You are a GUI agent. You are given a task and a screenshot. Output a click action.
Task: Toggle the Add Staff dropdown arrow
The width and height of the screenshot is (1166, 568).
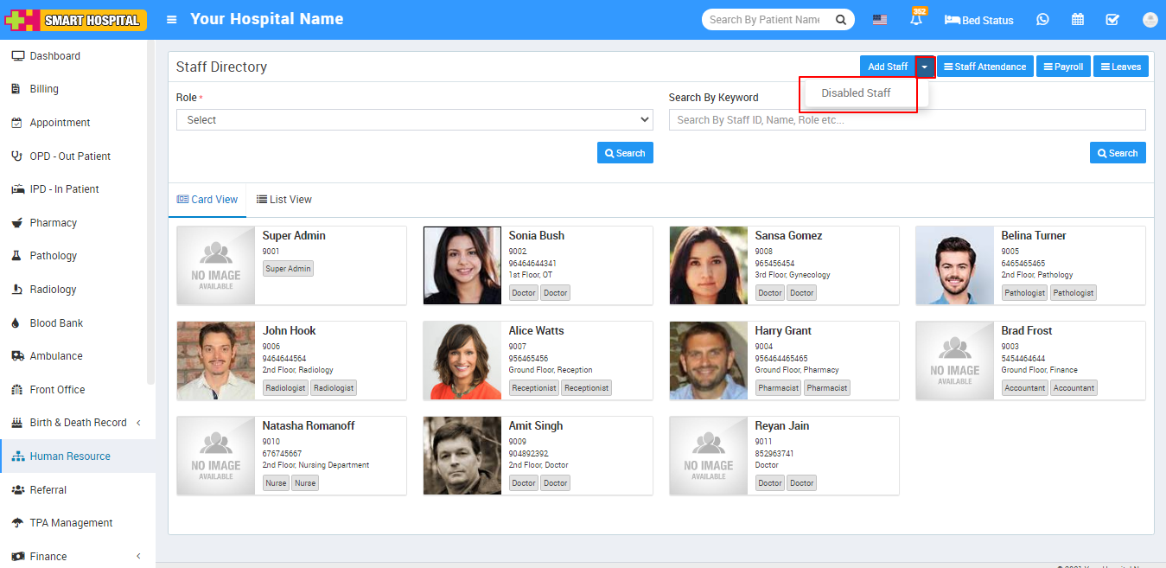click(x=925, y=67)
